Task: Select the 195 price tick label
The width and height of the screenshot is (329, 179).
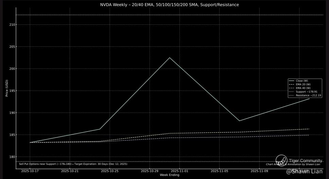Action: point(12,91)
